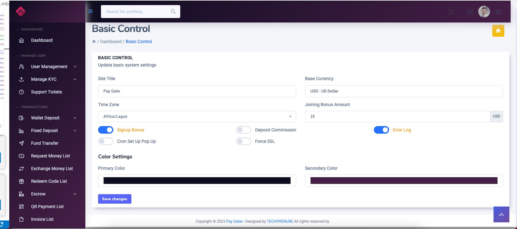
Task: Open the Time Zone dropdown
Action: point(197,117)
